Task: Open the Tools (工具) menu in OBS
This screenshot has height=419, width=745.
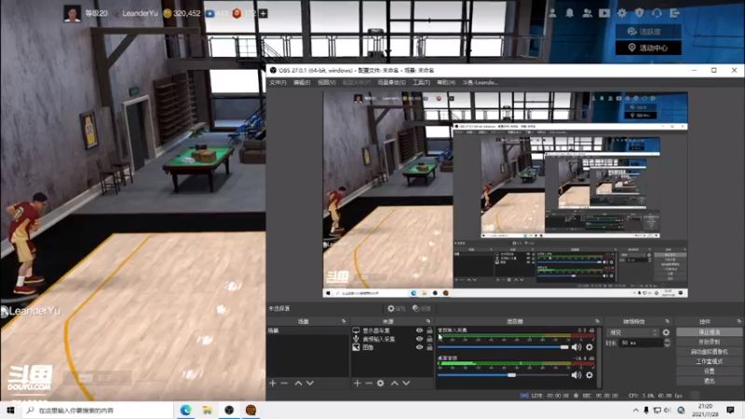Action: (x=421, y=83)
